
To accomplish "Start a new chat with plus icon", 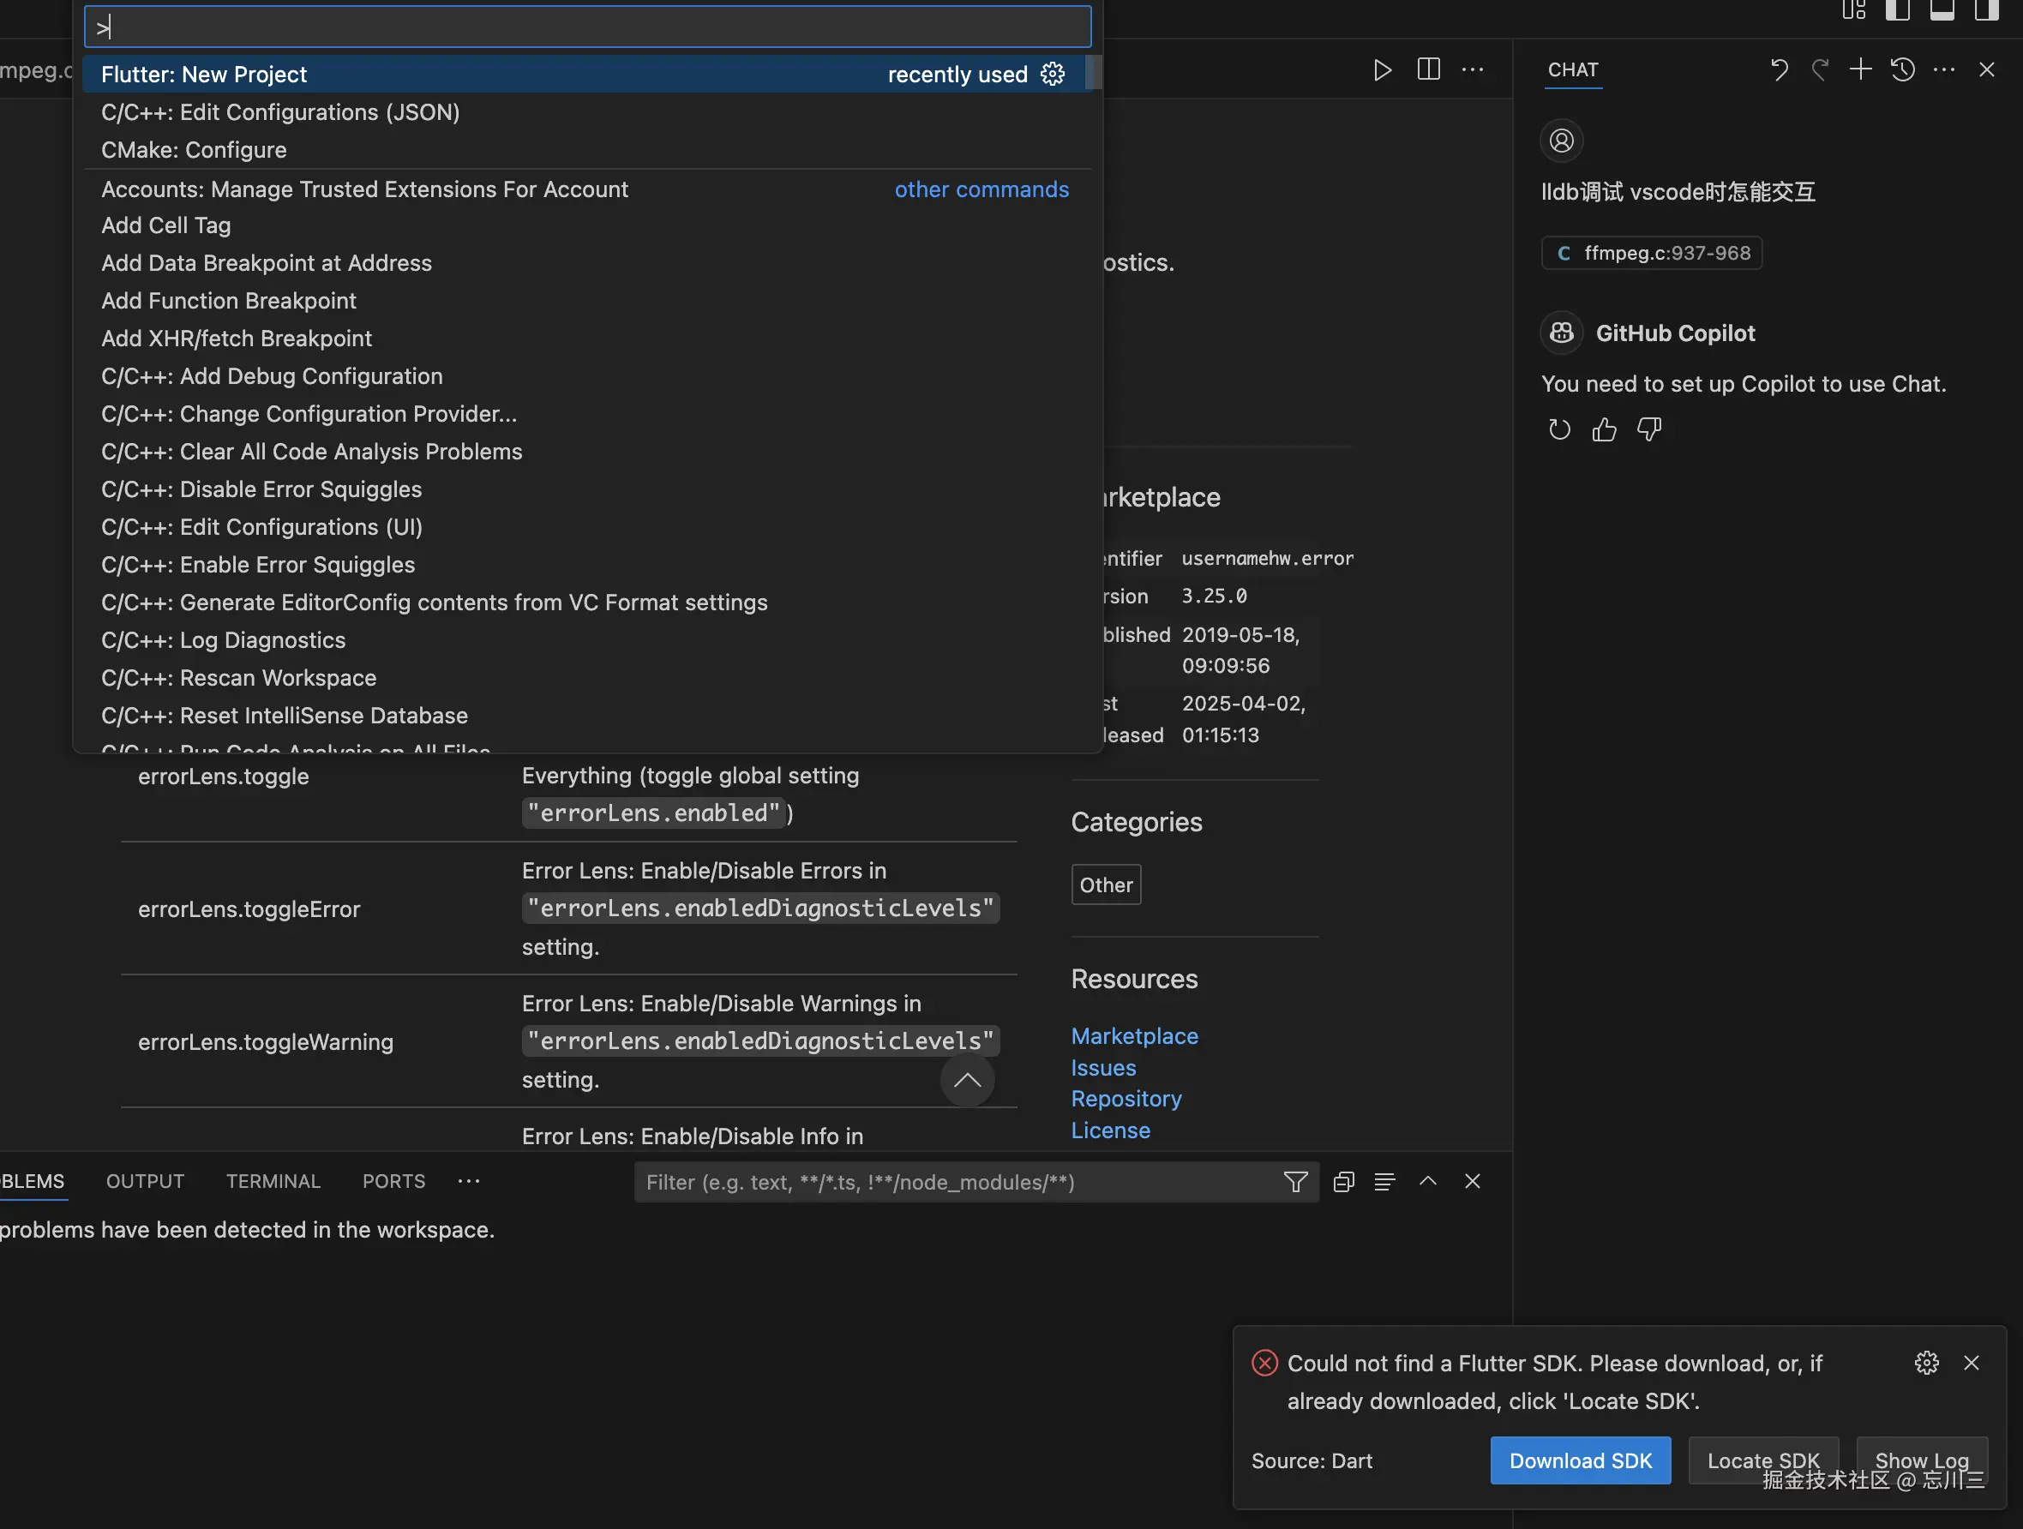I will (x=1859, y=69).
